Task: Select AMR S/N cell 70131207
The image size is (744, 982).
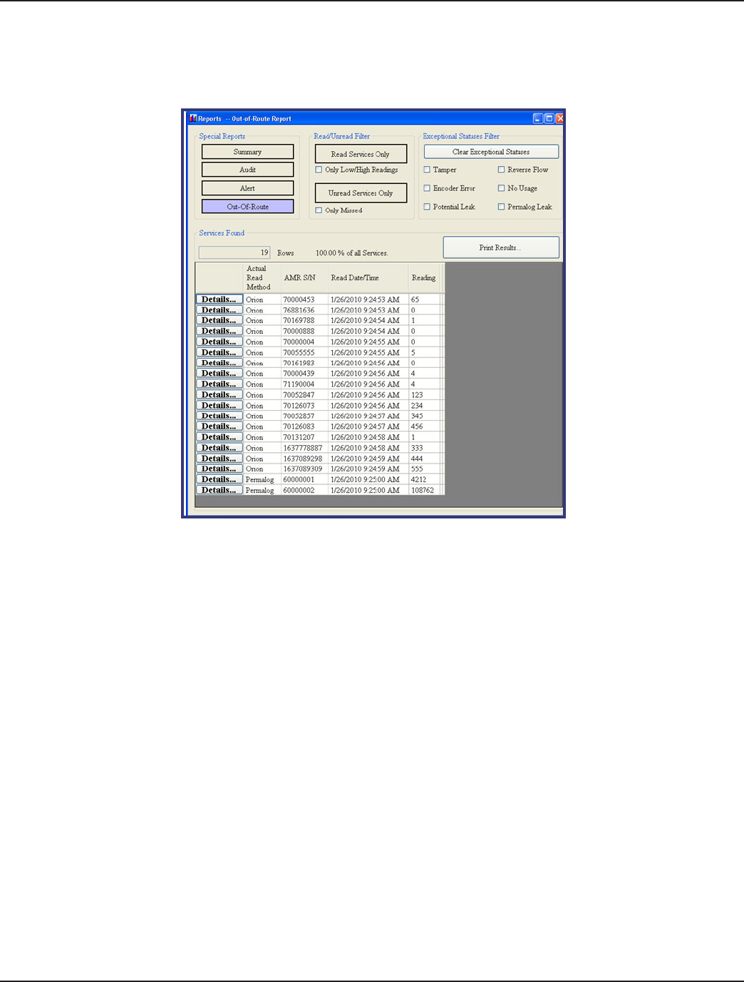Action: click(x=304, y=437)
